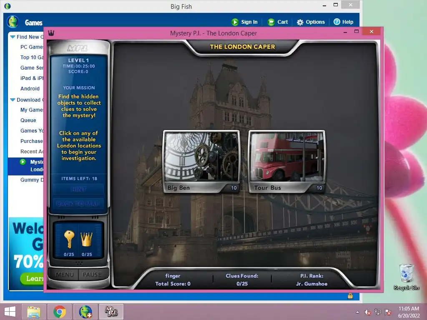Click the Big Fish icon in main title bar
The image size is (427, 320).
tap(8, 6)
